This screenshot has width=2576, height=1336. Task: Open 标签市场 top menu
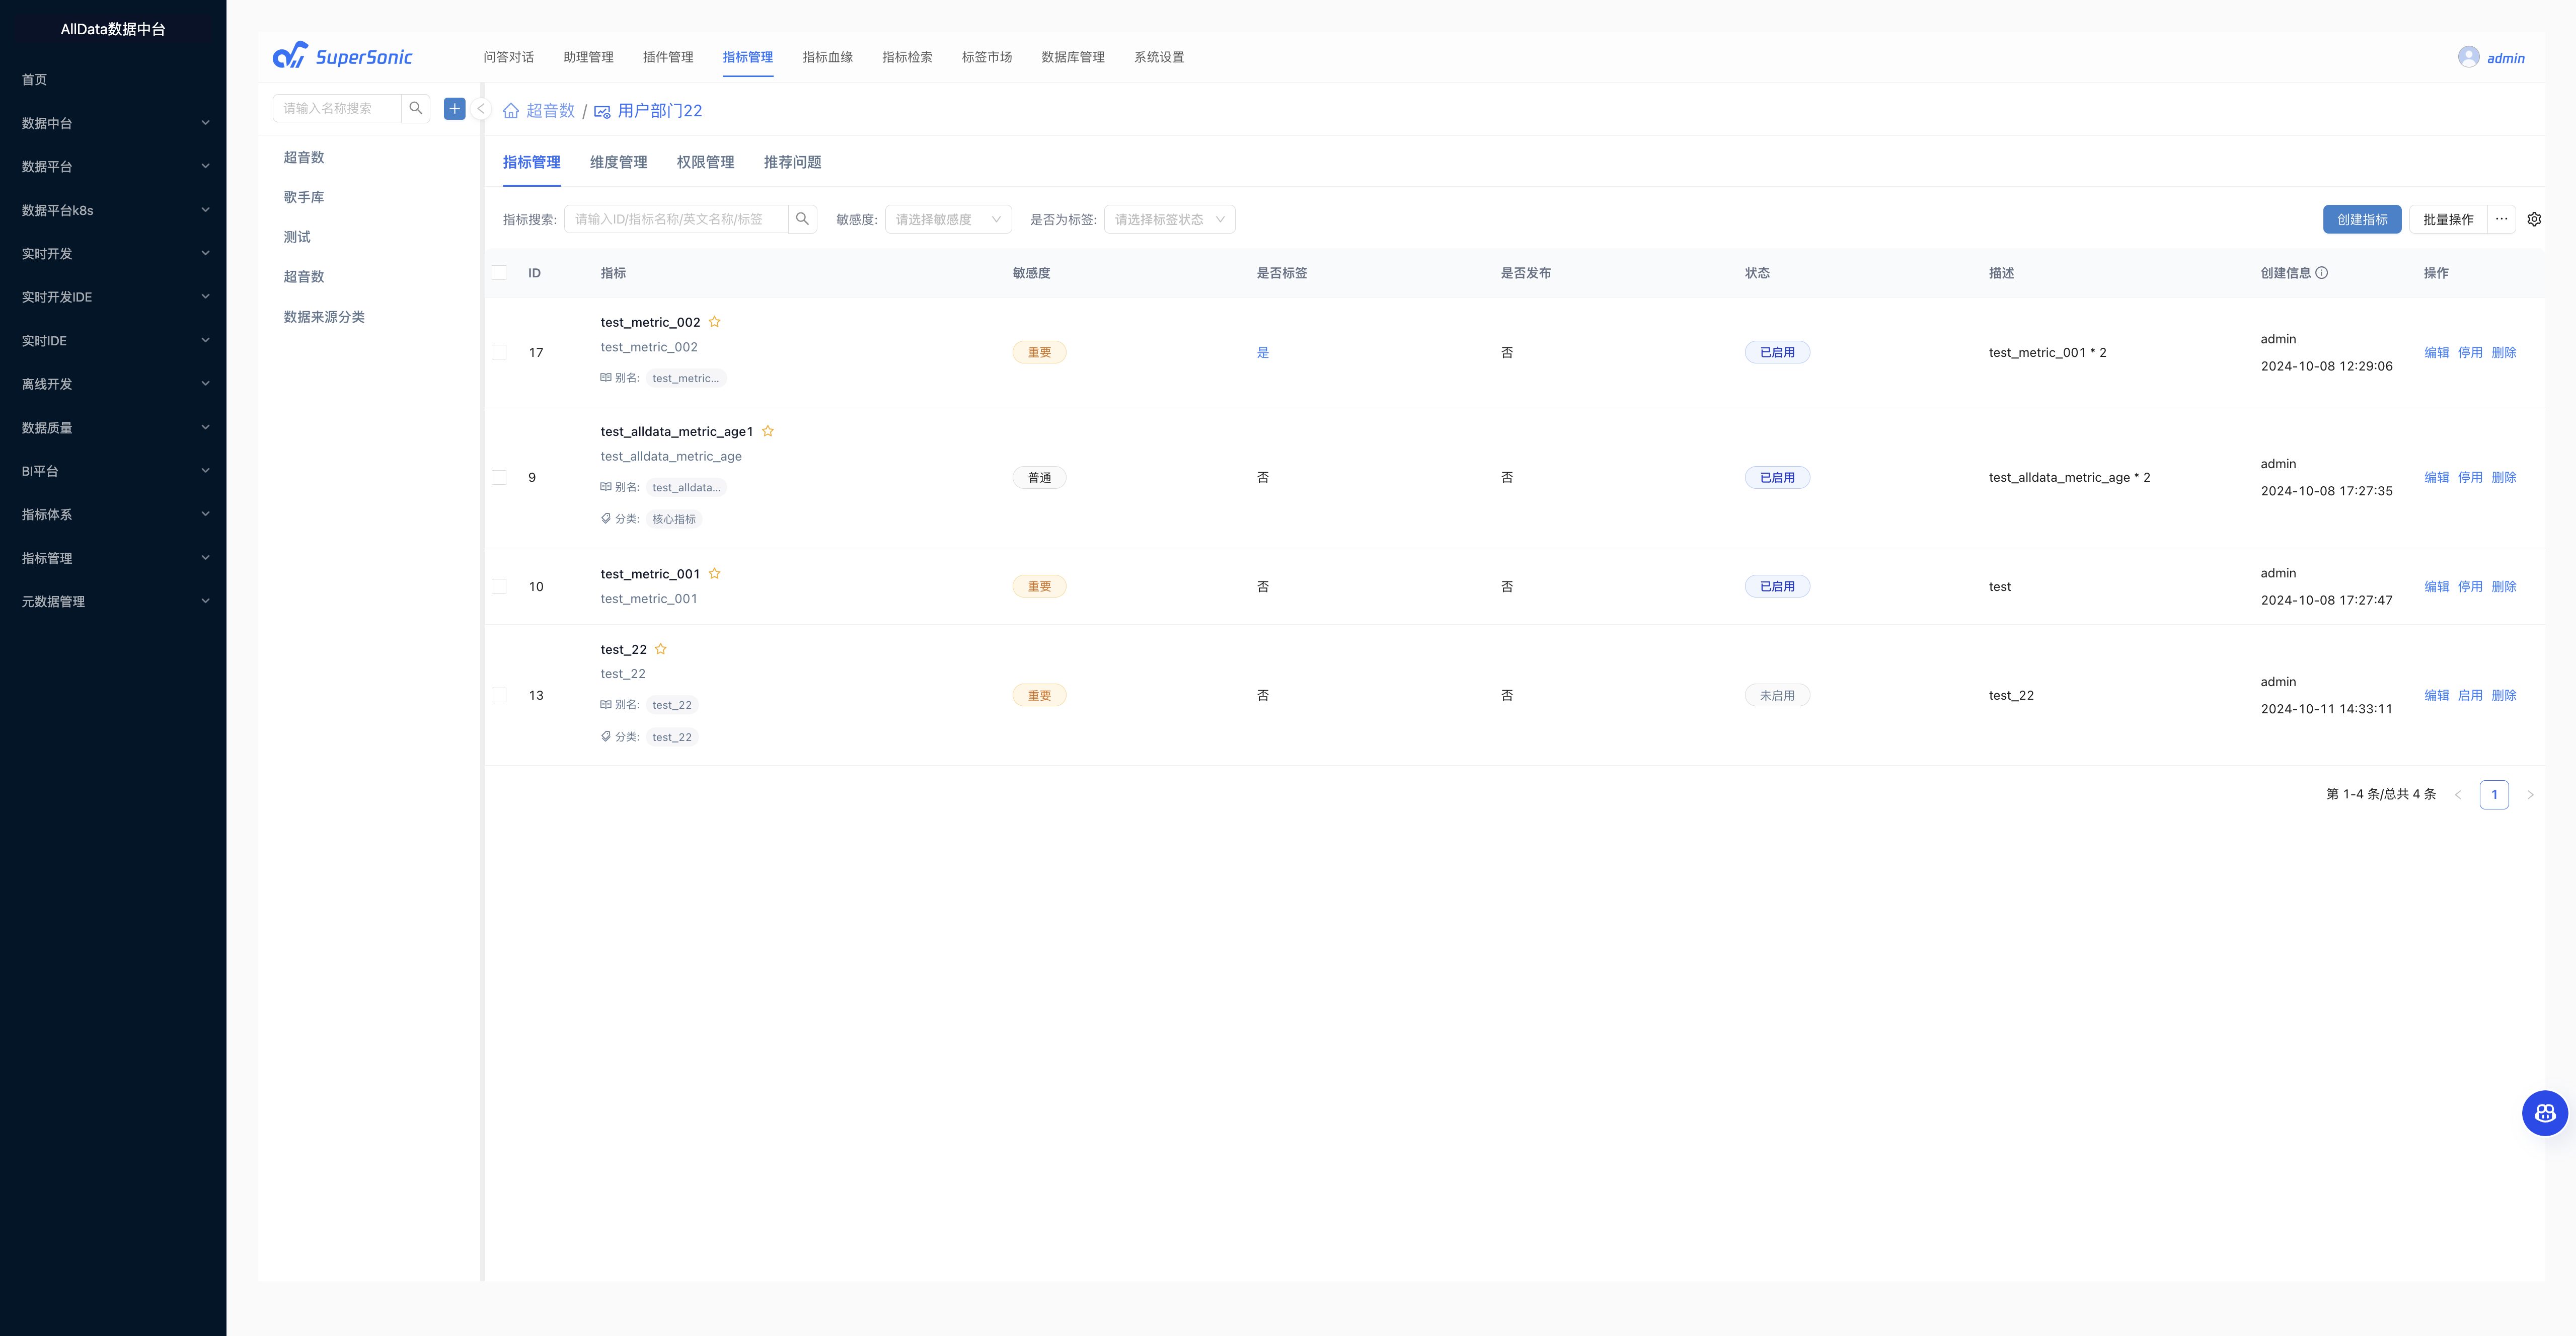[x=987, y=57]
